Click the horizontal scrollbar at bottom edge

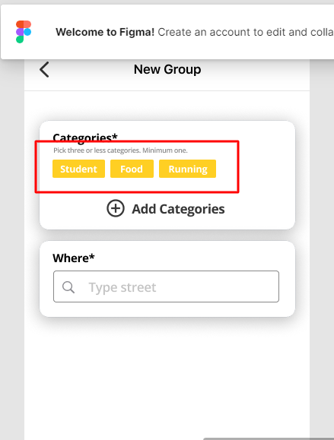click(x=269, y=438)
